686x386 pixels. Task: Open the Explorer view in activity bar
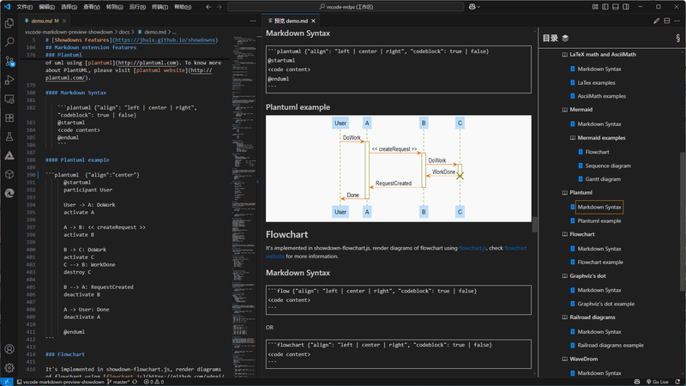pos(9,23)
